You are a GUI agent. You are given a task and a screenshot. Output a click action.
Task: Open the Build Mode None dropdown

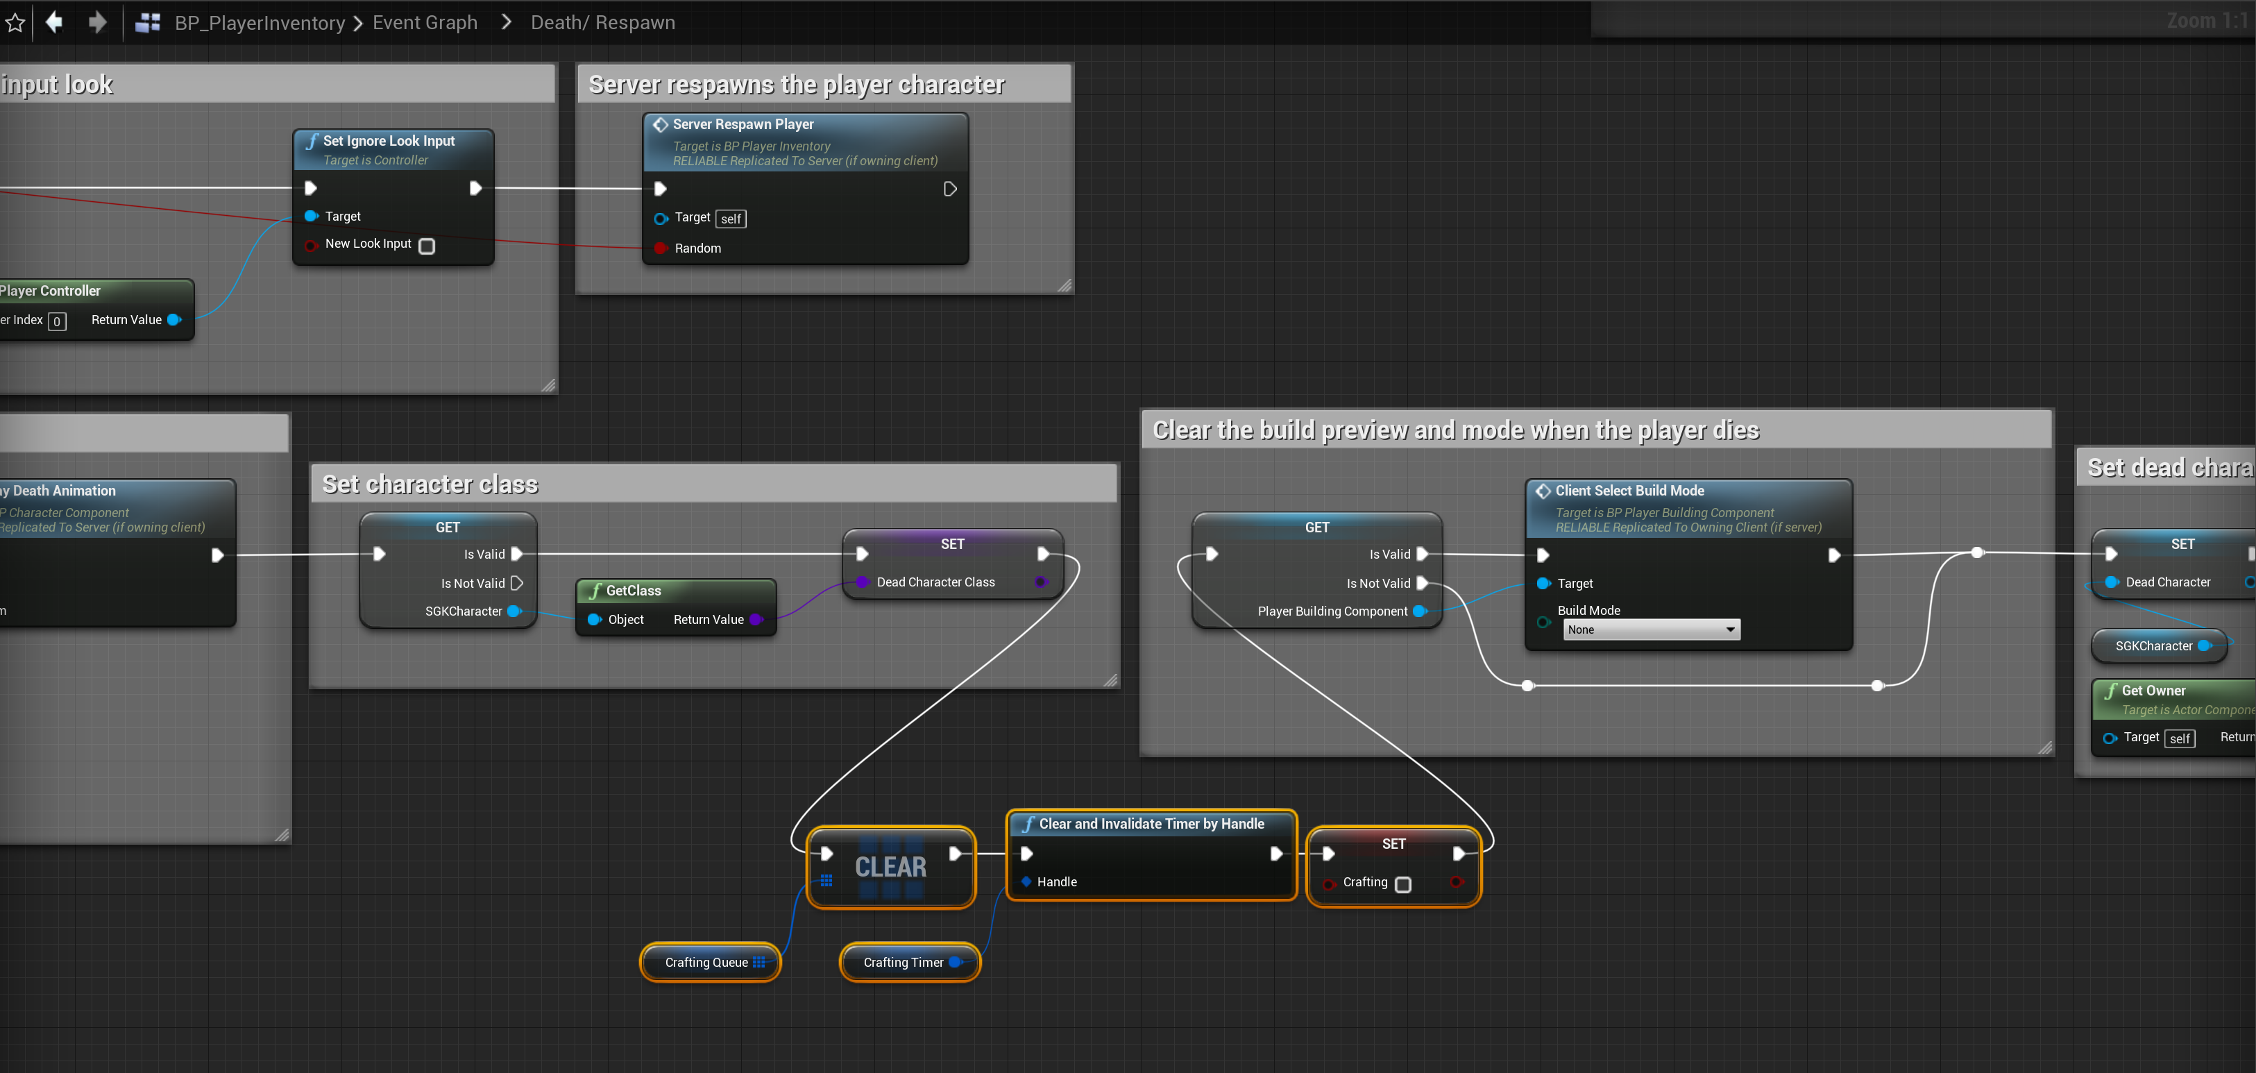pyautogui.click(x=1651, y=630)
